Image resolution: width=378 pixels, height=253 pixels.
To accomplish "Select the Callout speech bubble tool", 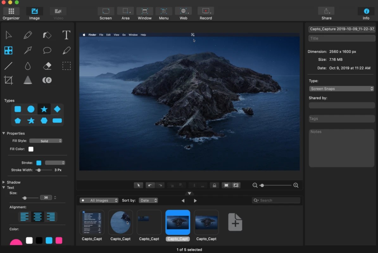I will (x=47, y=50).
